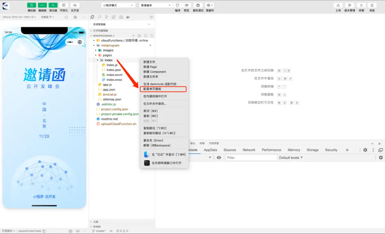Screen dimensions: 385x234
Task: Toggle the 模拟器 simulator panel button
Action: click(32, 5)
